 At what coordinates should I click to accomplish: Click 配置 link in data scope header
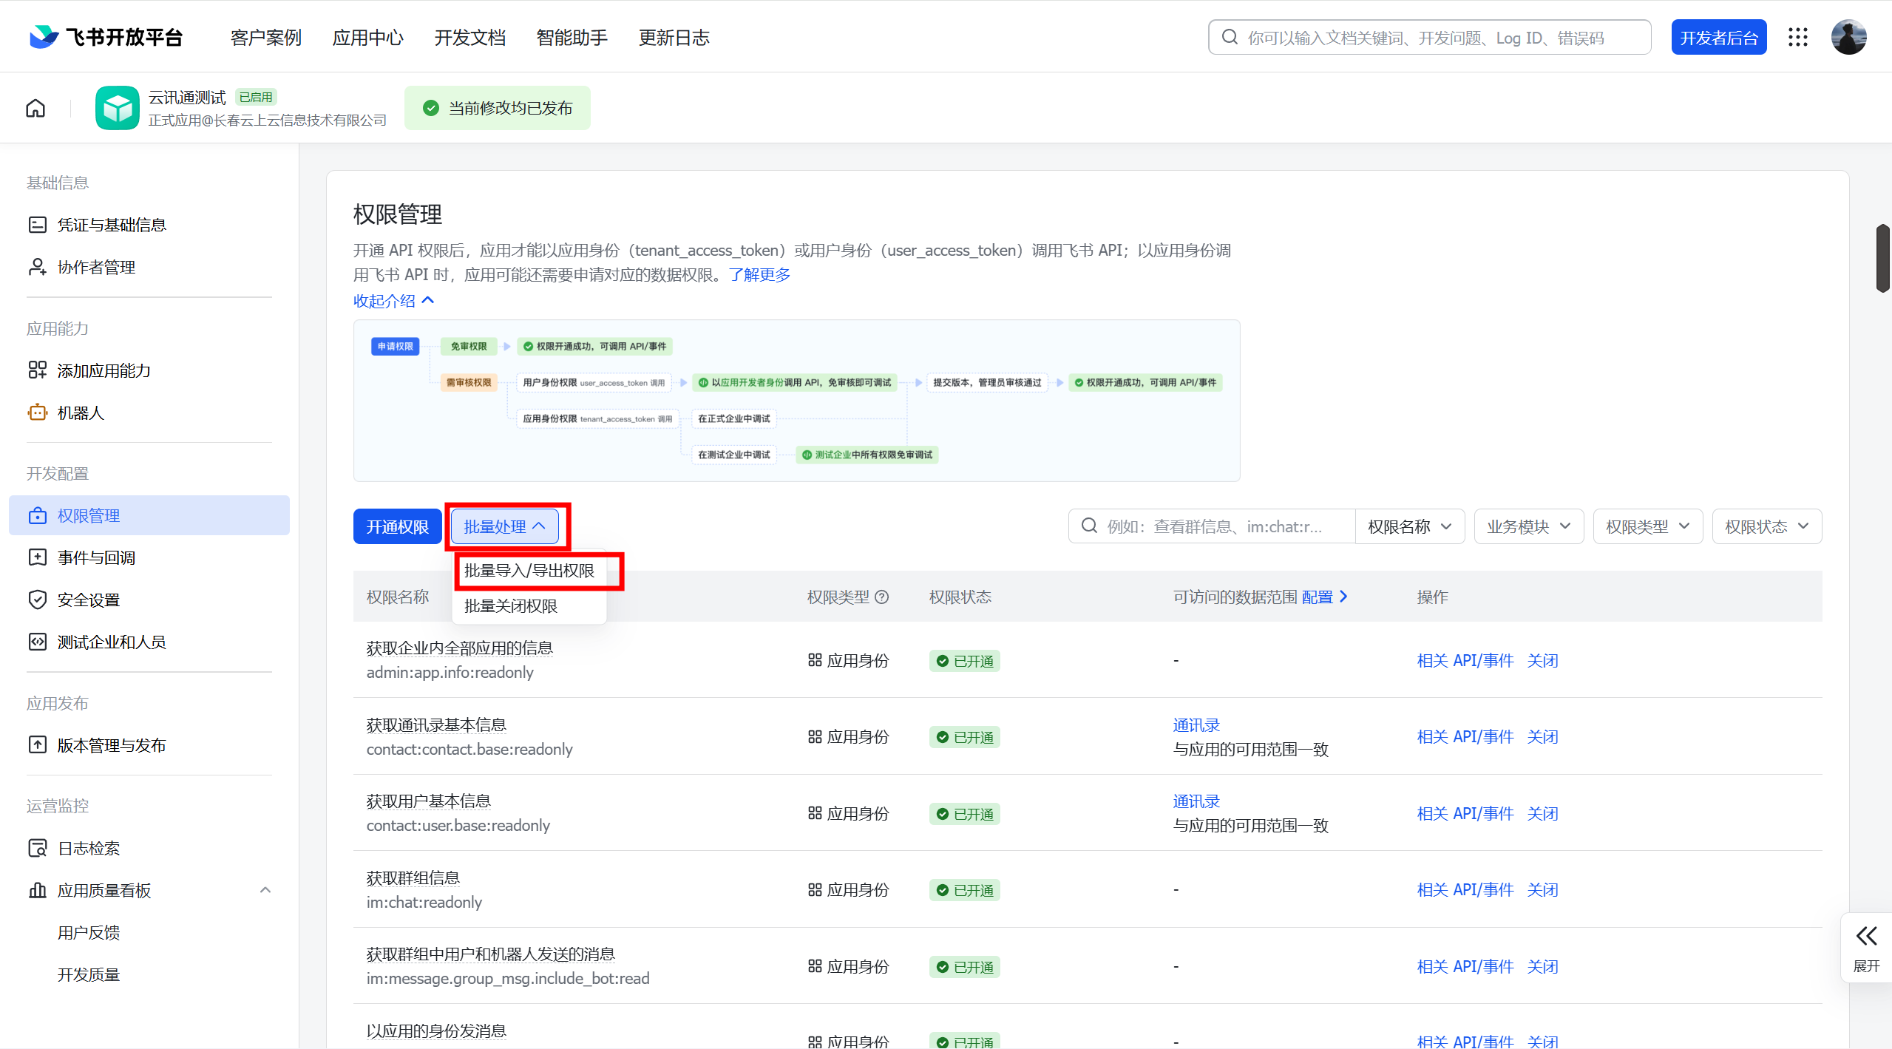pos(1317,597)
